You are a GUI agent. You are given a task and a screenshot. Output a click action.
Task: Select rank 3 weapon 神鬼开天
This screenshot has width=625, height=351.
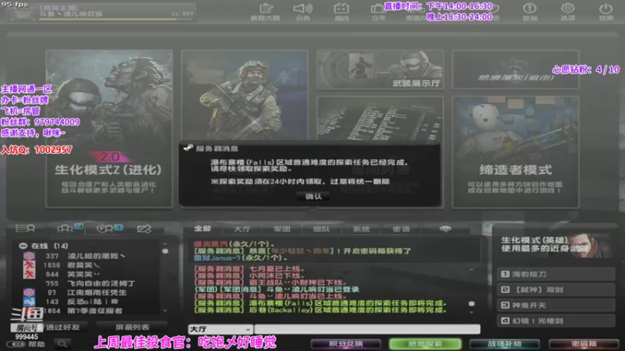pos(555,305)
